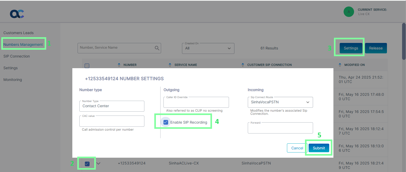Expand the +12533549124 row chevron
The height and width of the screenshot is (172, 406).
[98, 163]
